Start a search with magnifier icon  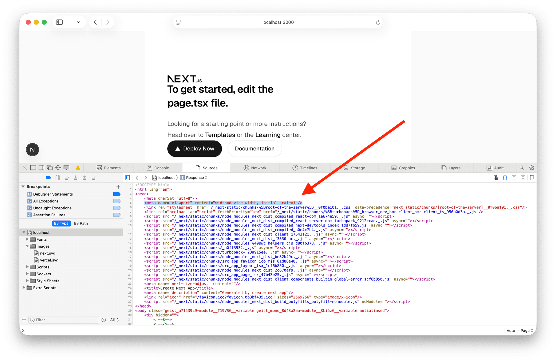click(x=521, y=167)
